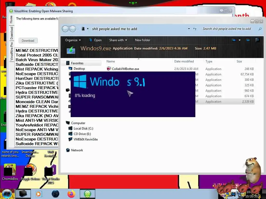266x199 pixels.
Task: Click the Windos9.exe details pane thumbnail
Action: coord(71,50)
